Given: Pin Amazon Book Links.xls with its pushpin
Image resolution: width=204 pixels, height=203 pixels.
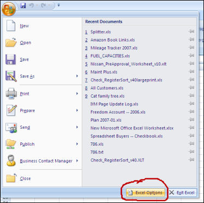Looking at the screenshot, I should coord(191,39).
